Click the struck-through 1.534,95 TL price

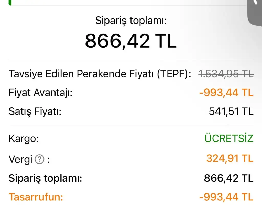click(x=226, y=74)
